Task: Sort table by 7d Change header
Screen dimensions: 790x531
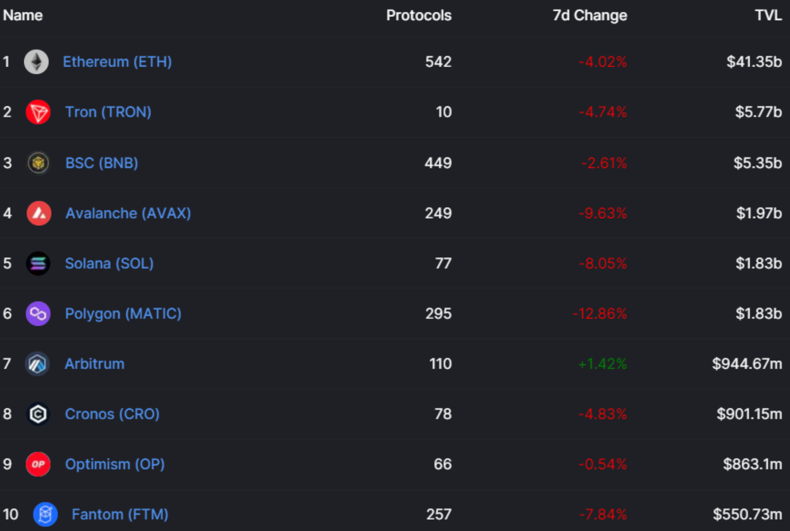Action: pos(590,15)
